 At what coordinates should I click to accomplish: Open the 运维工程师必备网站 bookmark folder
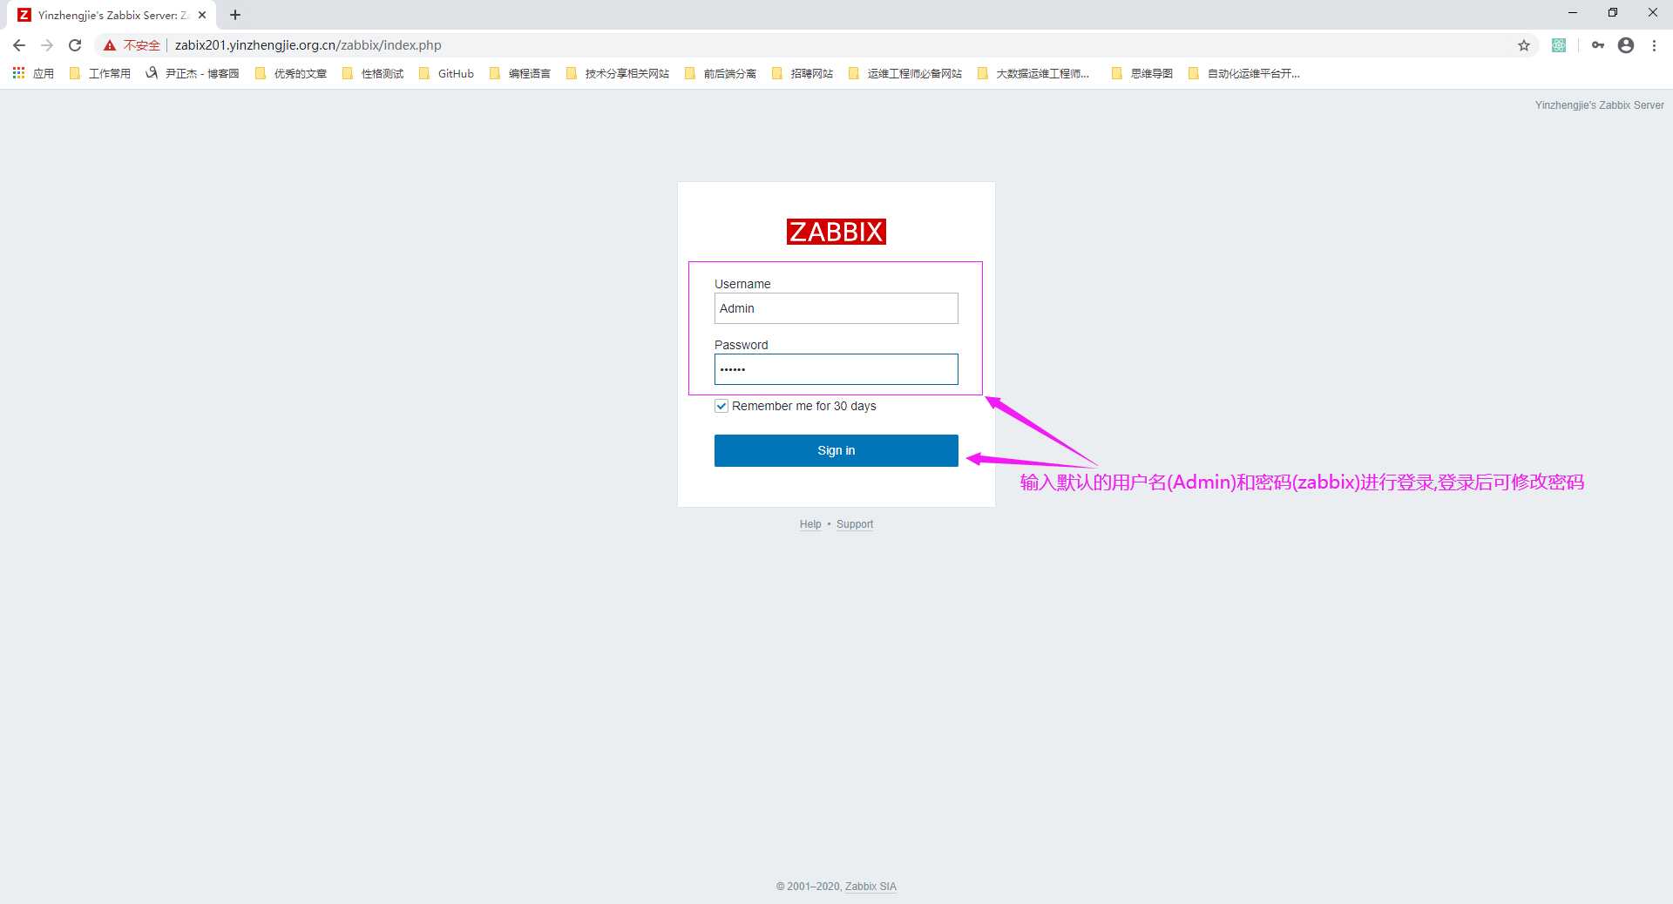tap(905, 73)
